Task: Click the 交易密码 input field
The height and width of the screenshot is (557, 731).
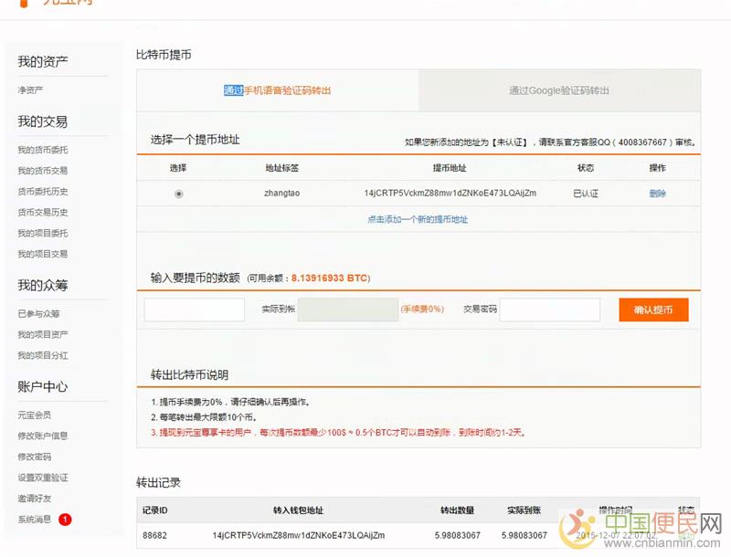Action: [x=549, y=310]
